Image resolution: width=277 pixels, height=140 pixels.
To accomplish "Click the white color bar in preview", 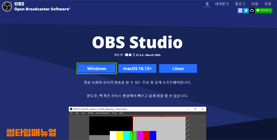I will pyautogui.click(x=113, y=135).
